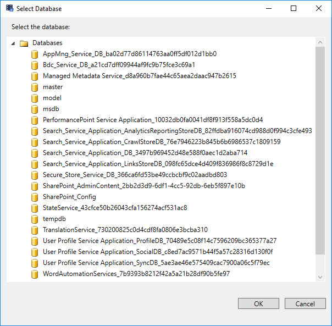This screenshot has height=326, width=332.
Task: Click the icon for WordAutomationServices database
Action: (x=35, y=274)
